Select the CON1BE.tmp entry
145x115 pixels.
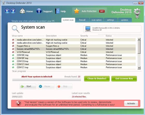(x=23, y=55)
